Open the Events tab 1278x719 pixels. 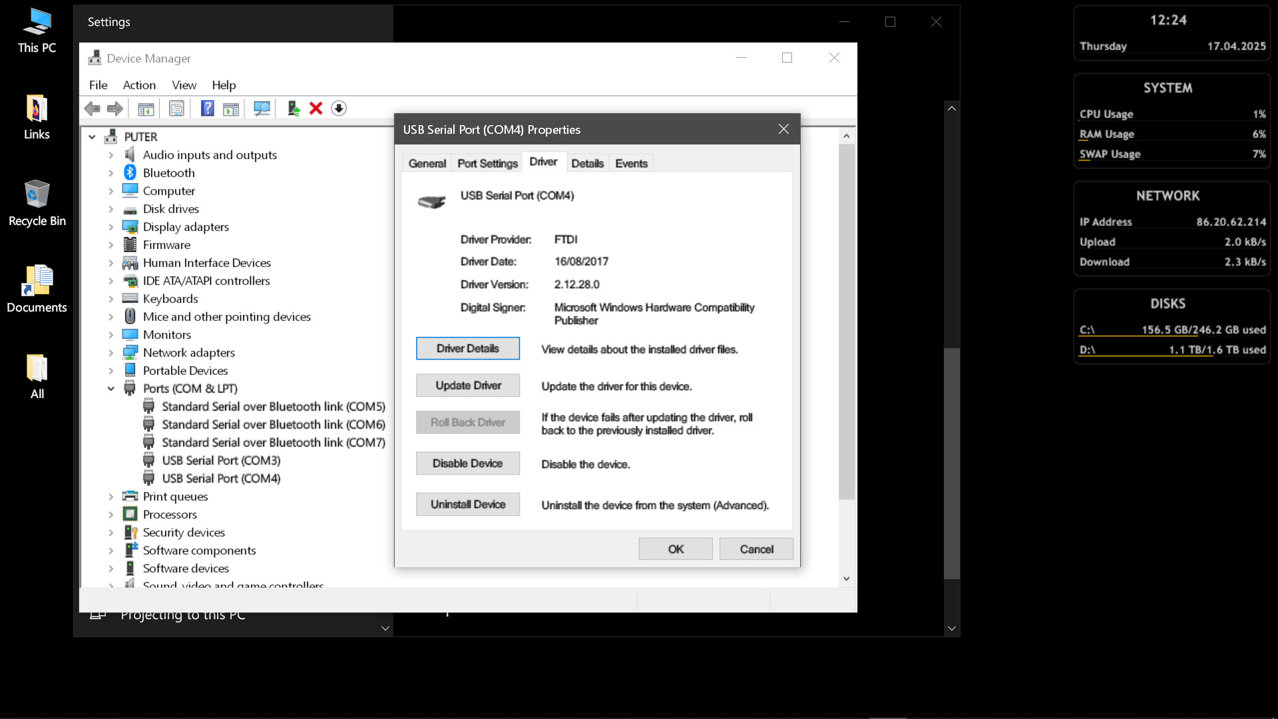pos(631,164)
